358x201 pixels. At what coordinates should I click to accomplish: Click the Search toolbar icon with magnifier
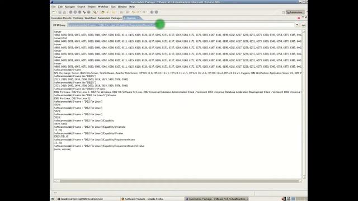(95, 12)
